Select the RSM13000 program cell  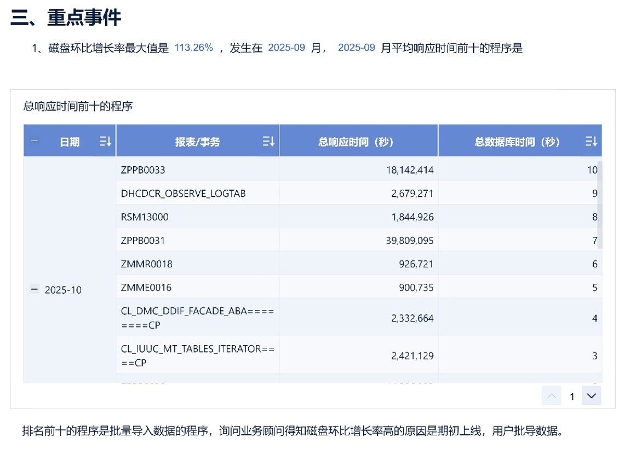(x=145, y=217)
